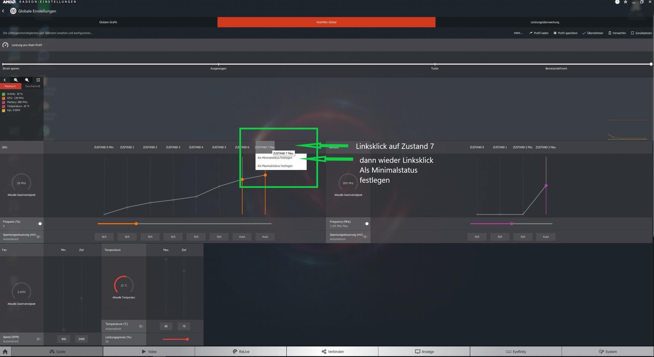Uncheck the Temperature graph checkbox
The width and height of the screenshot is (654, 357).
click(x=4, y=106)
